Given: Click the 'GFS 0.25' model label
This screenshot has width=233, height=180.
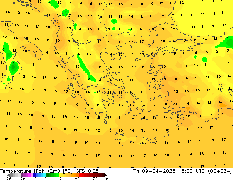Looking at the screenshot, I should point(87,171).
